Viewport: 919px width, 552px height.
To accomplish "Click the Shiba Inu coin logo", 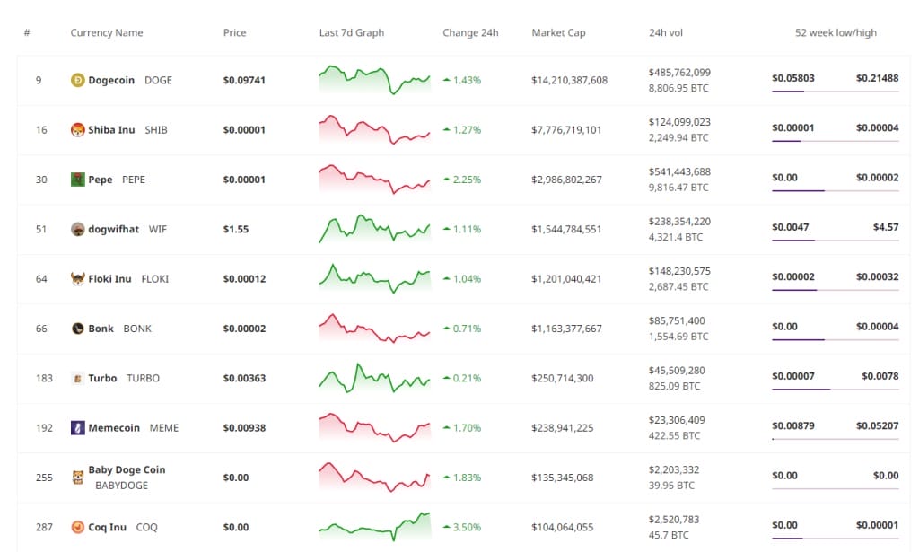I will point(78,129).
